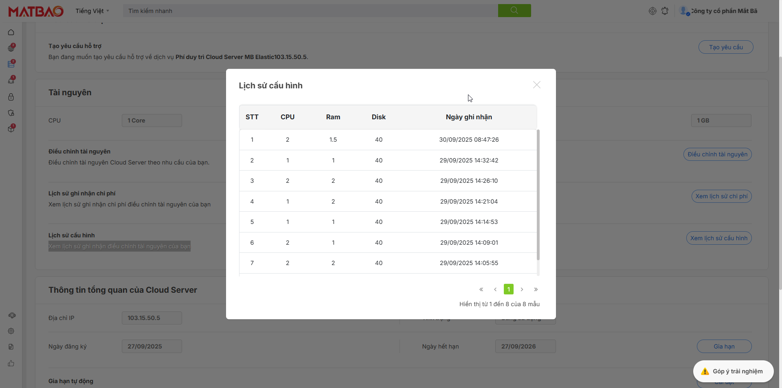Open the notification bell in the header
Image resolution: width=782 pixels, height=388 pixels.
(665, 11)
